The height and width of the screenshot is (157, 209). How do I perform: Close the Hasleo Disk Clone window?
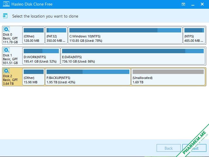coord(202,4)
